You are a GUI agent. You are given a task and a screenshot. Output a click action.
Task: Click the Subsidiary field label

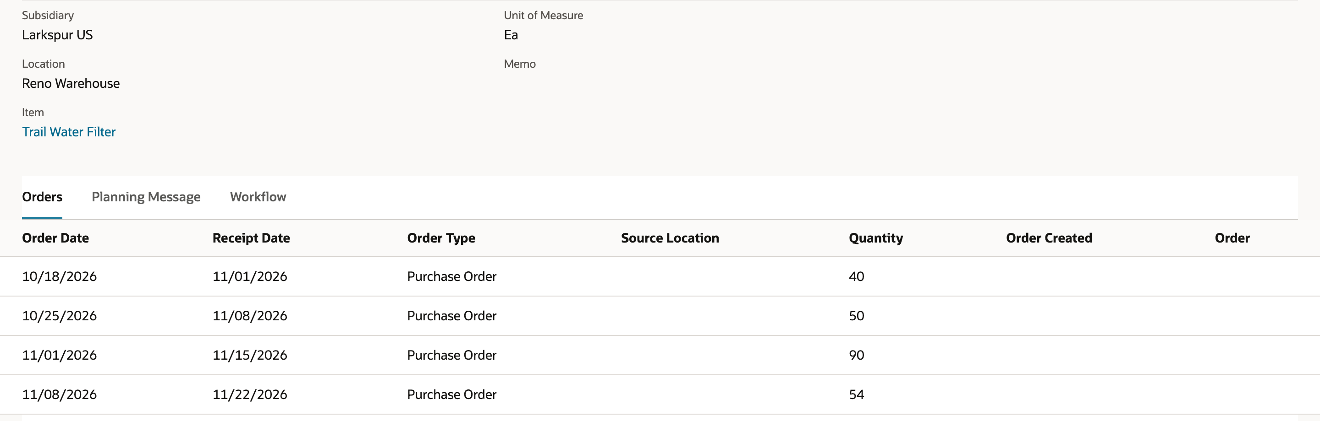click(x=48, y=16)
